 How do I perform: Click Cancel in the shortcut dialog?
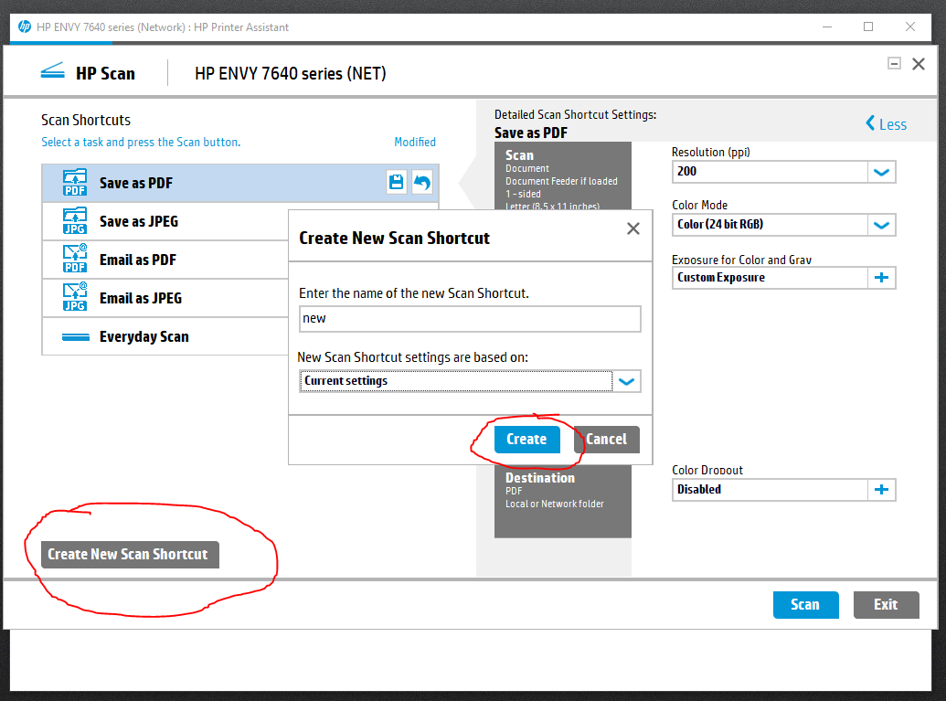[606, 440]
